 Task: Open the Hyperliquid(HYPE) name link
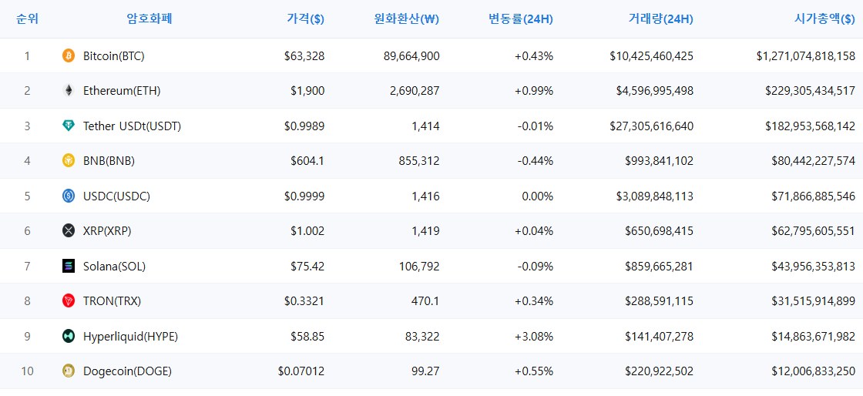[130, 337]
